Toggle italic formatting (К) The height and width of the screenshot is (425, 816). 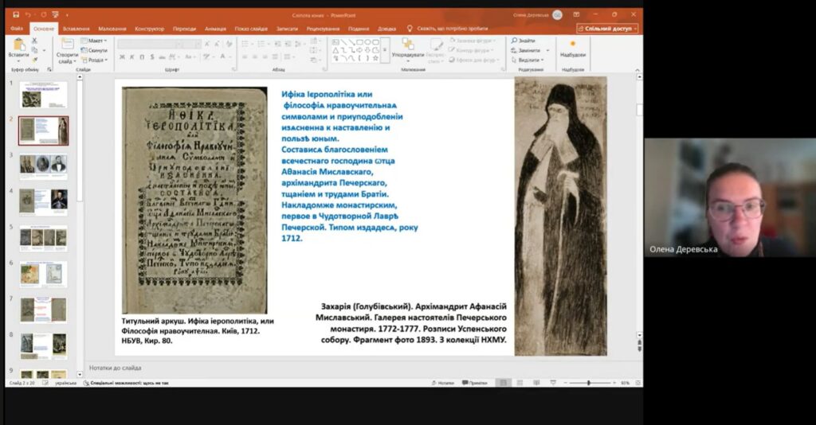[131, 57]
